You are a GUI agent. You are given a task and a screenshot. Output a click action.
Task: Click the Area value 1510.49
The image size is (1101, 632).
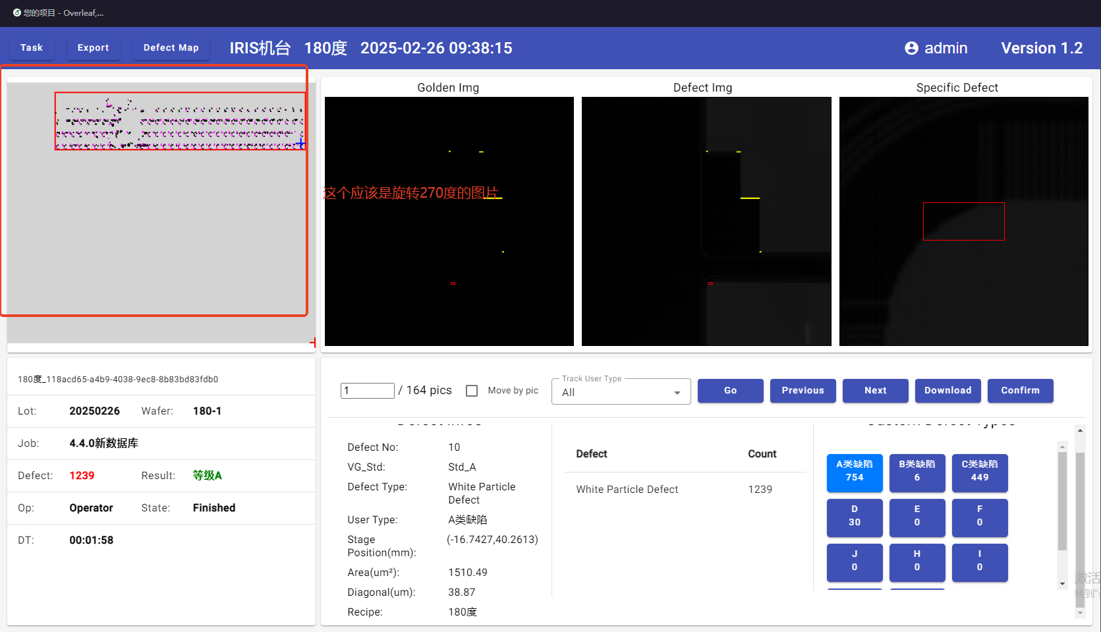point(468,573)
